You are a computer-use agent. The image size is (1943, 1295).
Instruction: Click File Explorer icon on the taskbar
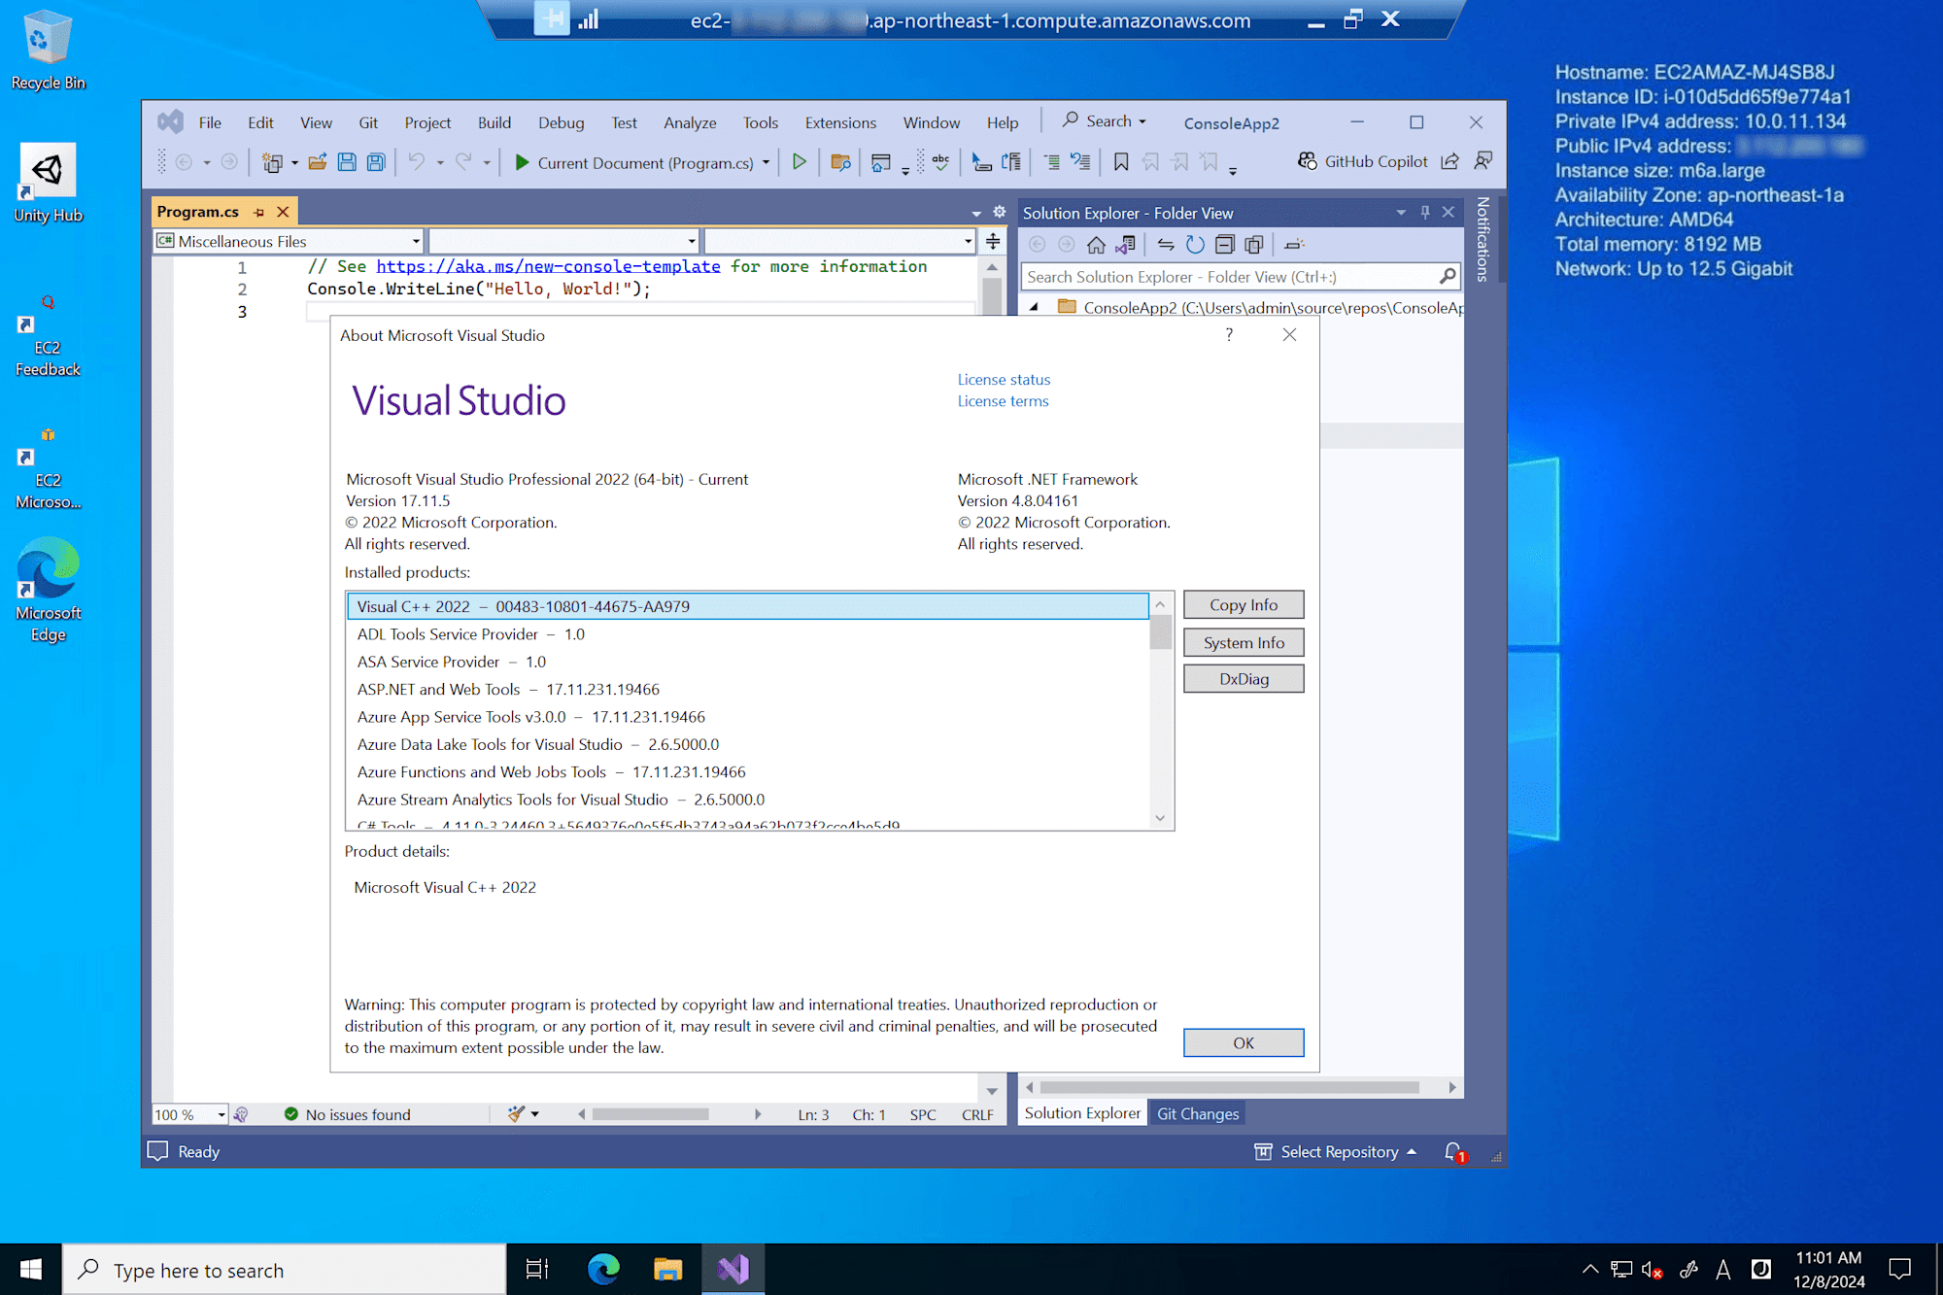(667, 1269)
